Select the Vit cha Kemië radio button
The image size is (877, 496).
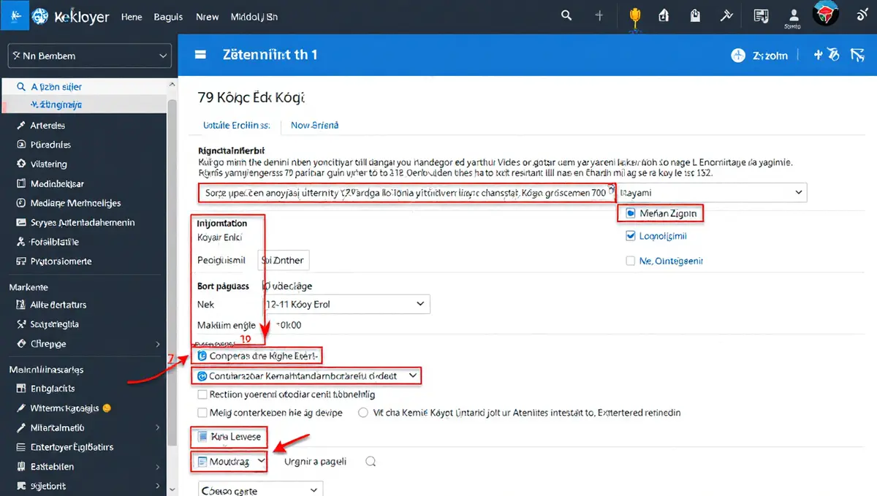(363, 413)
